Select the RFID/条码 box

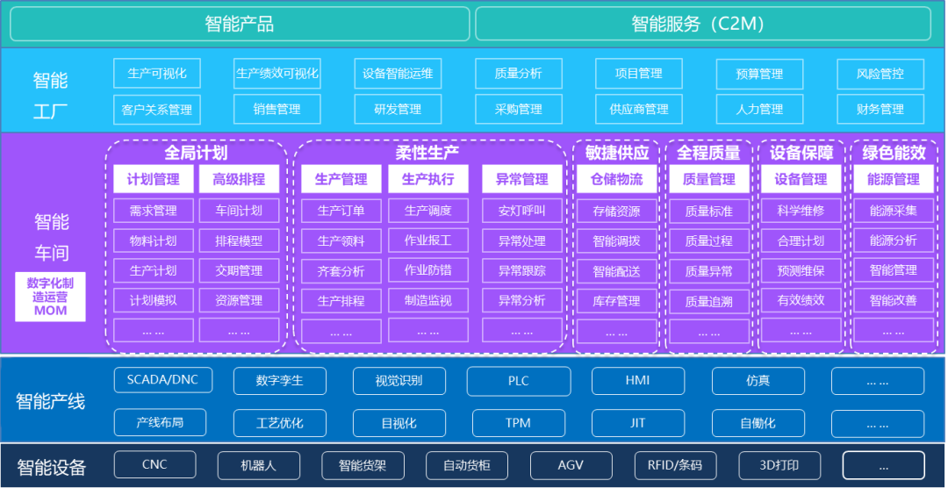(x=675, y=465)
